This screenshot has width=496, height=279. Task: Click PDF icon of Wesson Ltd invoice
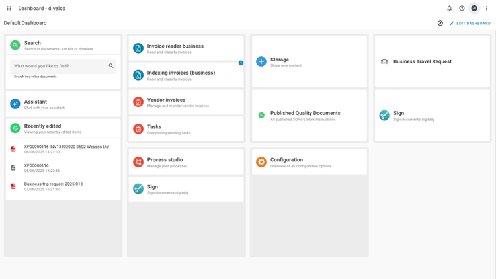pyautogui.click(x=13, y=149)
